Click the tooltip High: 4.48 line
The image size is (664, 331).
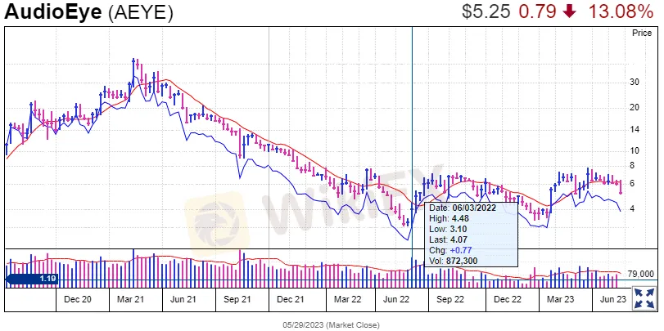point(447,218)
